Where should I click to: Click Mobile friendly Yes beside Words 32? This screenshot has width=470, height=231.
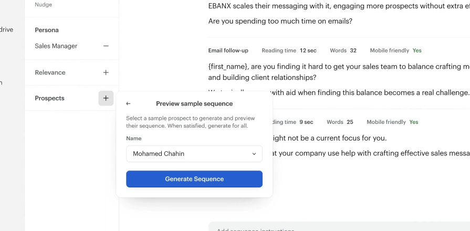pyautogui.click(x=395, y=50)
